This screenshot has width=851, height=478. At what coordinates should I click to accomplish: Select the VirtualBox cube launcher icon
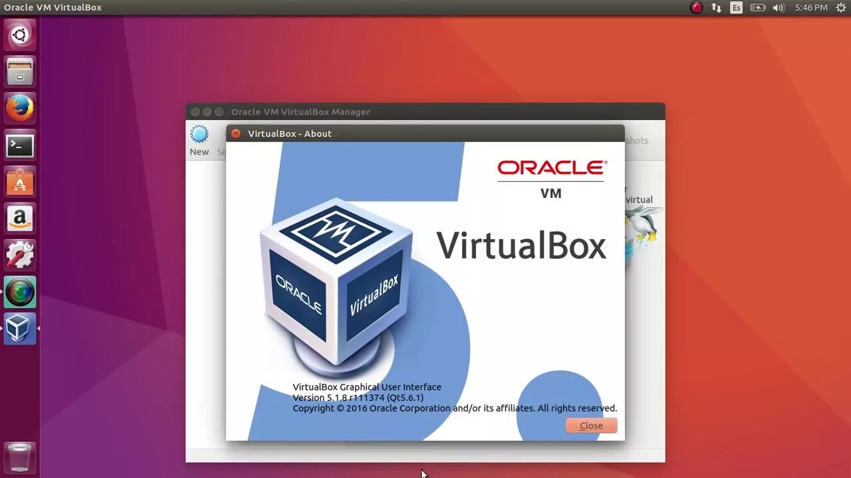pyautogui.click(x=20, y=329)
